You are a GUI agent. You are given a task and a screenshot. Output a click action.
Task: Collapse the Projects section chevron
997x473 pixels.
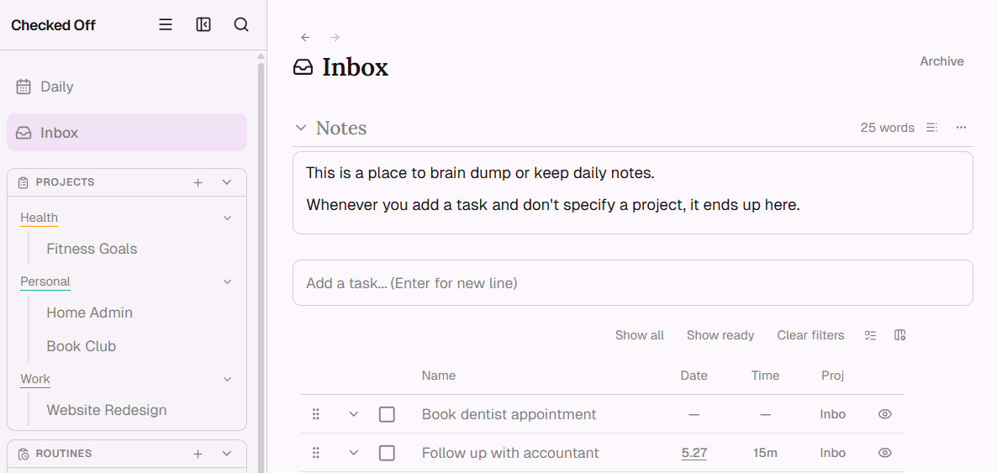coord(227,182)
